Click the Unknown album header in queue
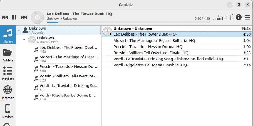Screen dimensions: 253x126 (133, 28)
